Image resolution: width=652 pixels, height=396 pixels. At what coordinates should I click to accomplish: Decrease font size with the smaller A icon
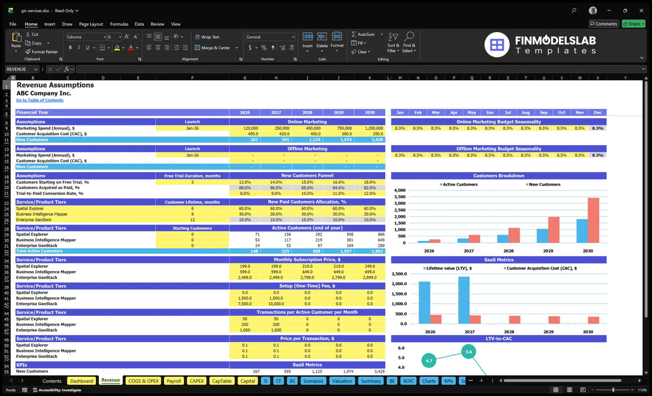point(136,37)
